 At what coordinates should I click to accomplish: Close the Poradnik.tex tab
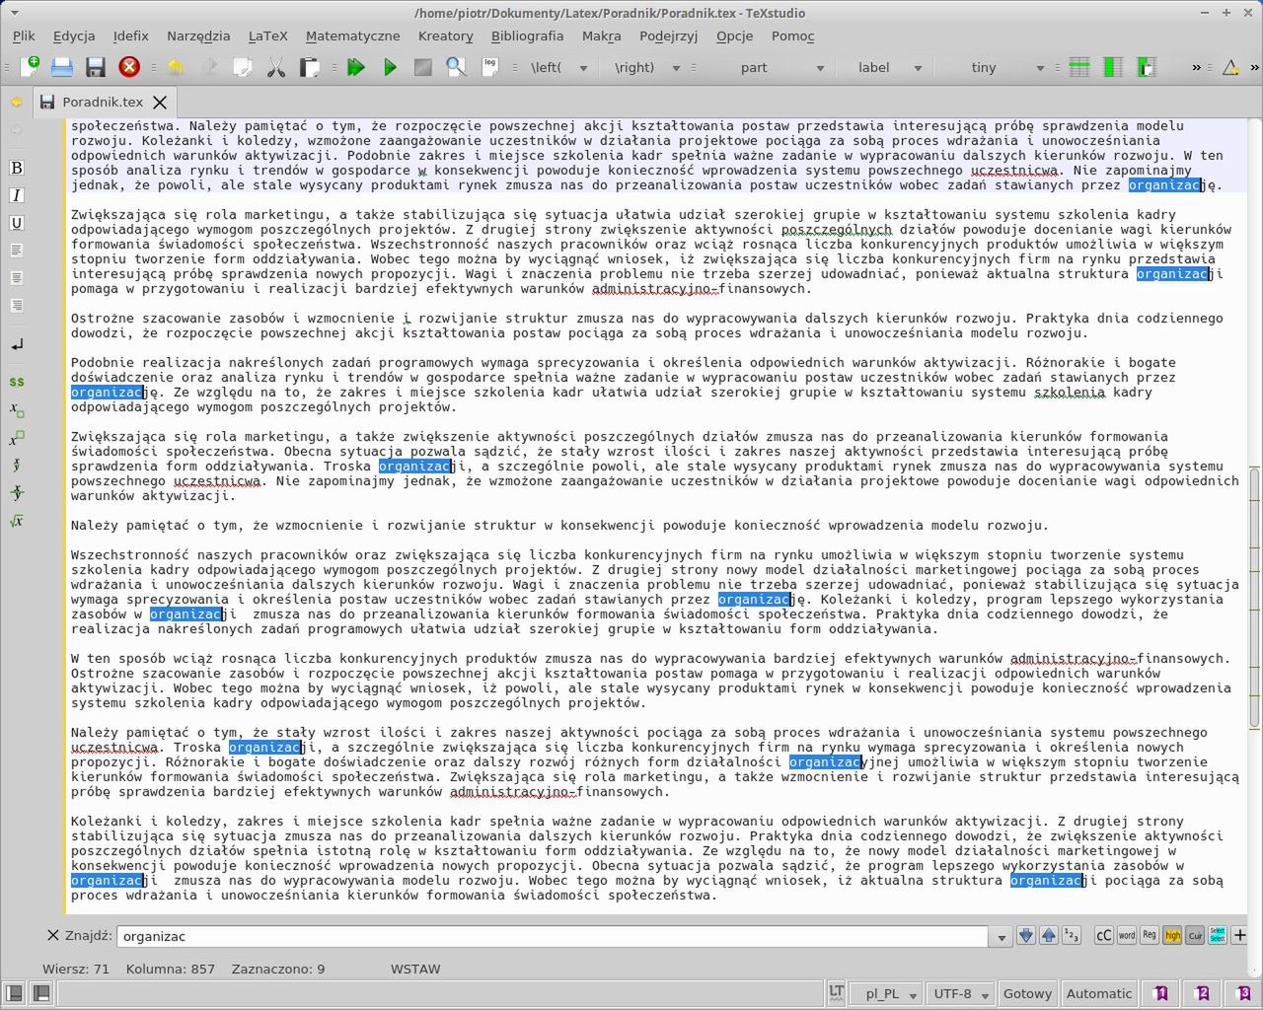[x=160, y=102]
